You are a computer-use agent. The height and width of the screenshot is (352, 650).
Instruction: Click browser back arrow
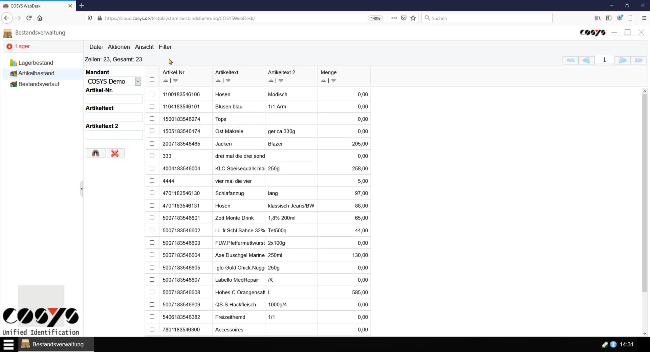tap(7, 18)
